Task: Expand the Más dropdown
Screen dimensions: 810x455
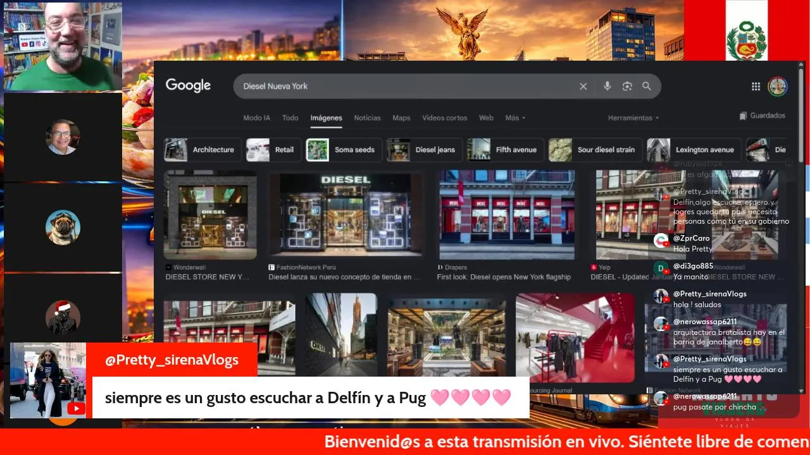Action: click(x=515, y=118)
